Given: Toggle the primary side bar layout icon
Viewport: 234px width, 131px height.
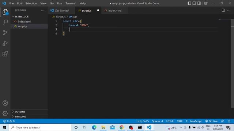Looking at the screenshot, I should point(189,3).
